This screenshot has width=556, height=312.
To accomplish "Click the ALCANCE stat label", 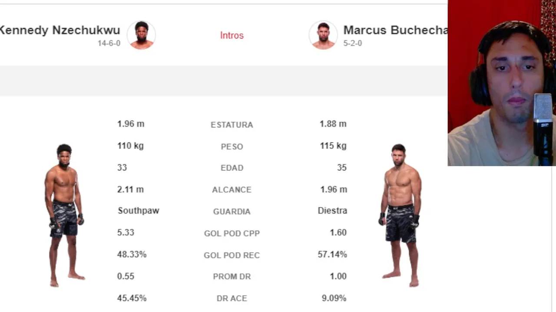I will point(232,190).
